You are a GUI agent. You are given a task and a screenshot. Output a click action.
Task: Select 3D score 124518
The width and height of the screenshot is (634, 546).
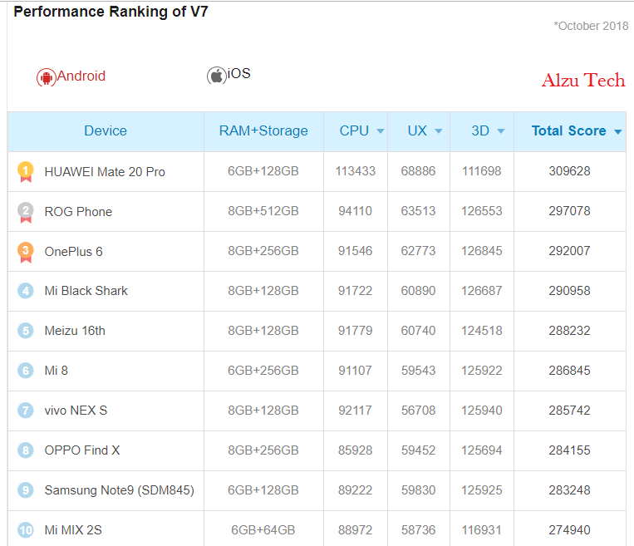pyautogui.click(x=482, y=331)
